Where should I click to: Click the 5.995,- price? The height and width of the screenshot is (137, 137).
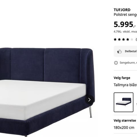[x=125, y=25]
